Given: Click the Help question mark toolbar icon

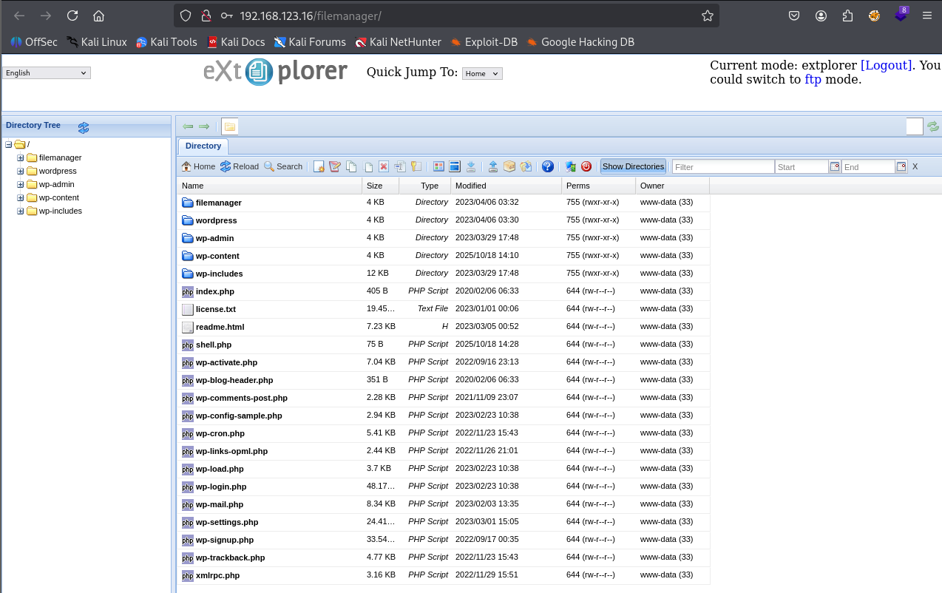Looking at the screenshot, I should [x=548, y=166].
